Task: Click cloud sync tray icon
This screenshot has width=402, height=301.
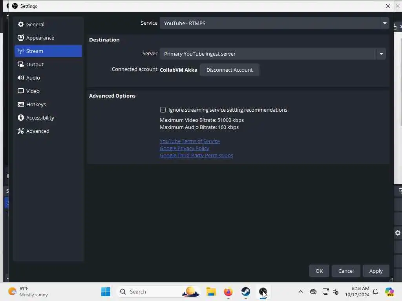Action: pos(313,292)
